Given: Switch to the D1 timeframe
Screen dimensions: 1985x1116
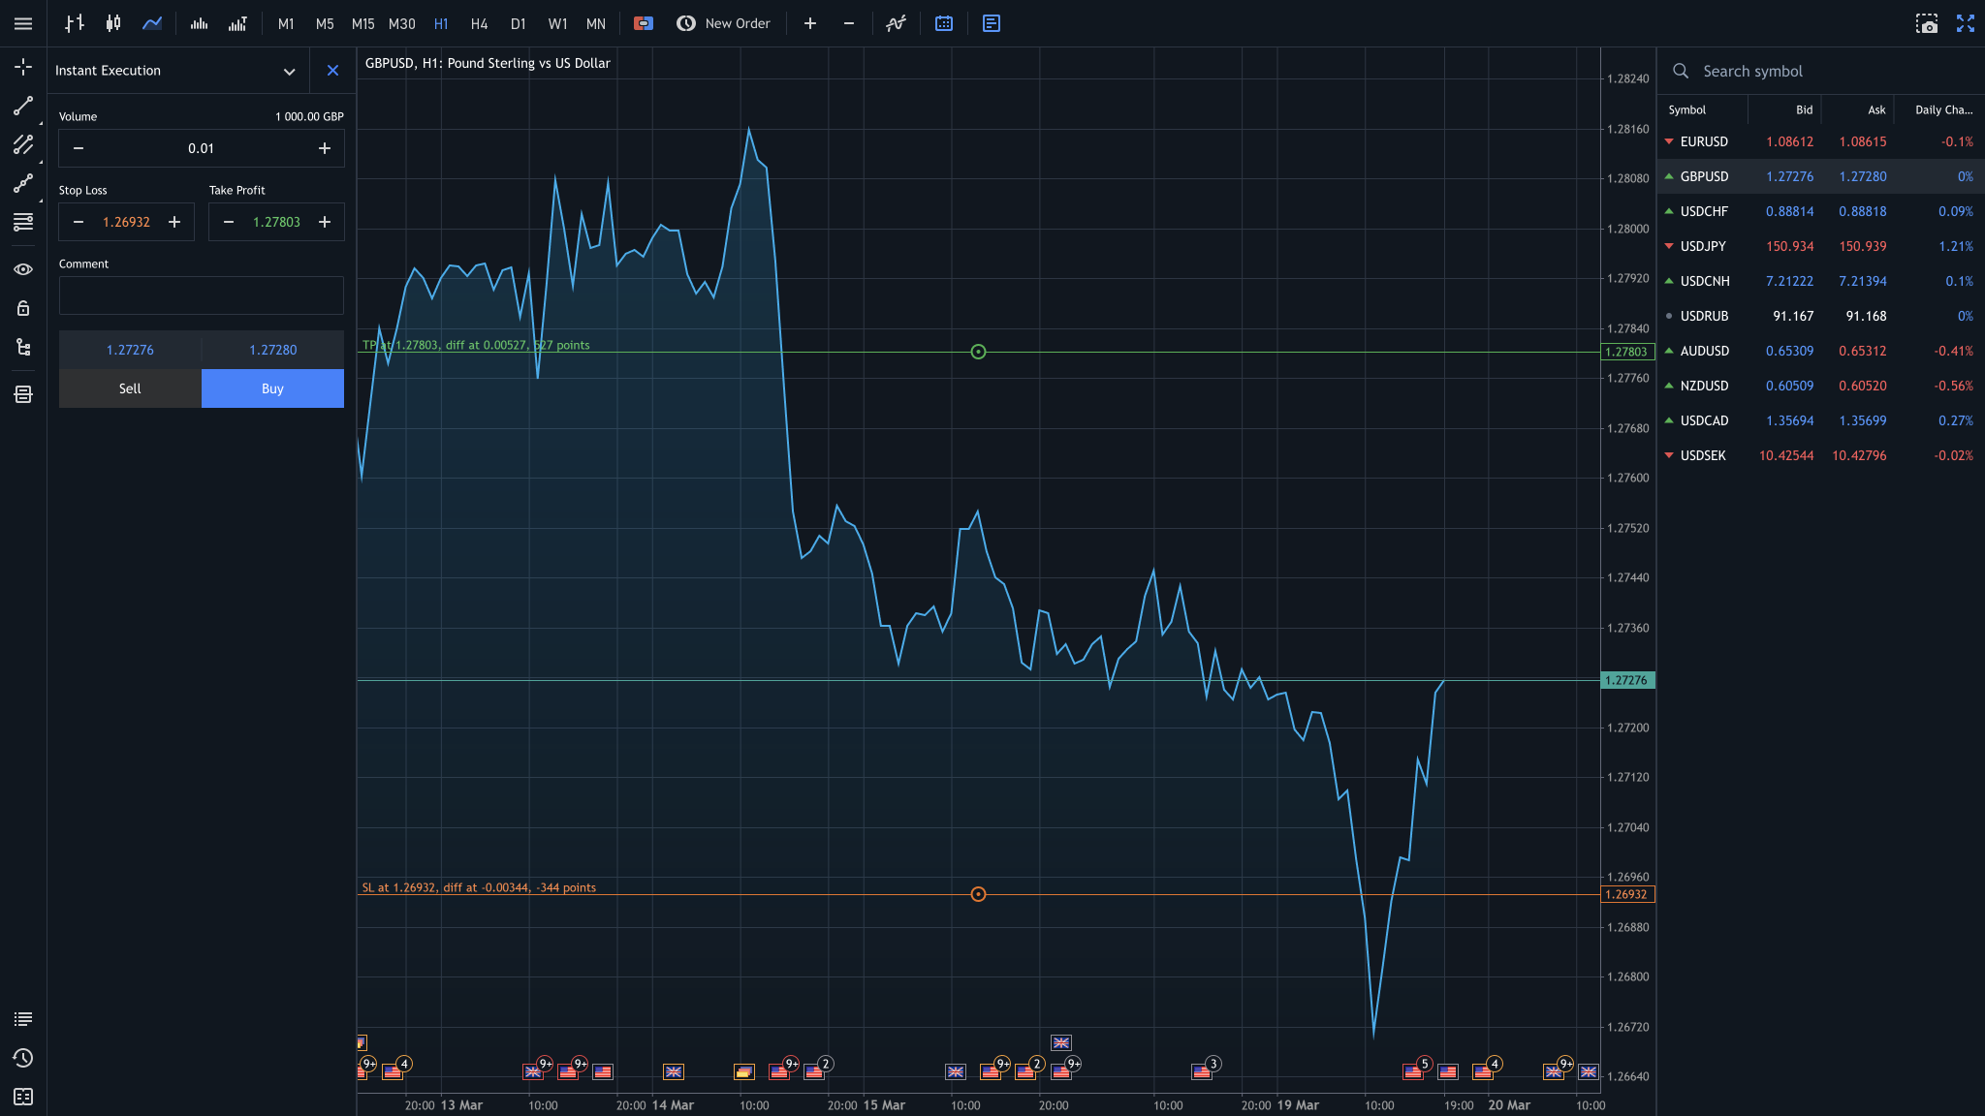Looking at the screenshot, I should (x=518, y=23).
